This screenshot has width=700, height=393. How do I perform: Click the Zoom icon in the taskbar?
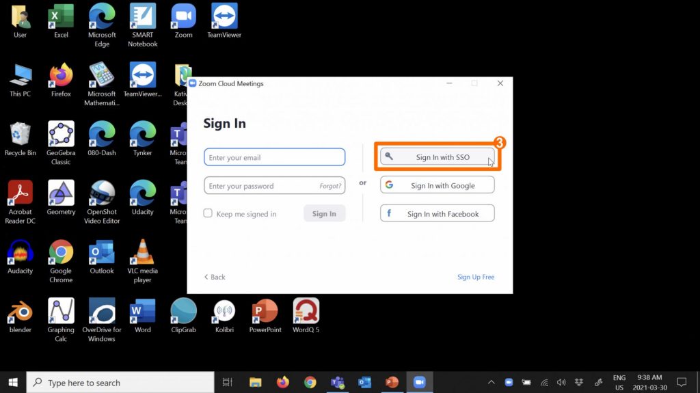pyautogui.click(x=419, y=382)
